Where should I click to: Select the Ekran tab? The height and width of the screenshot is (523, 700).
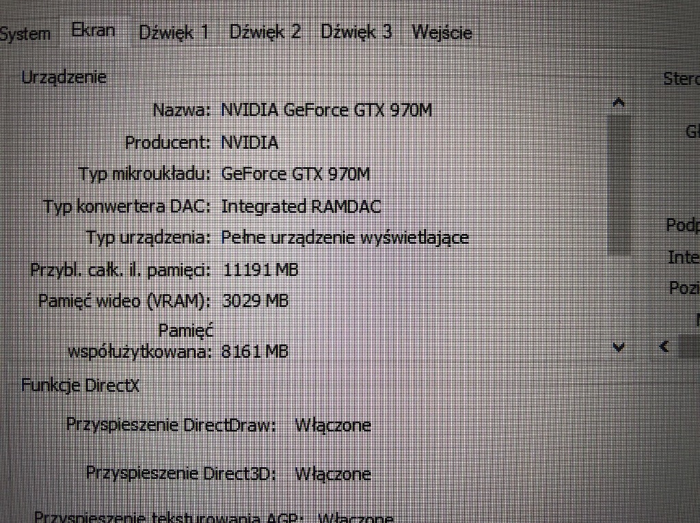(x=93, y=30)
